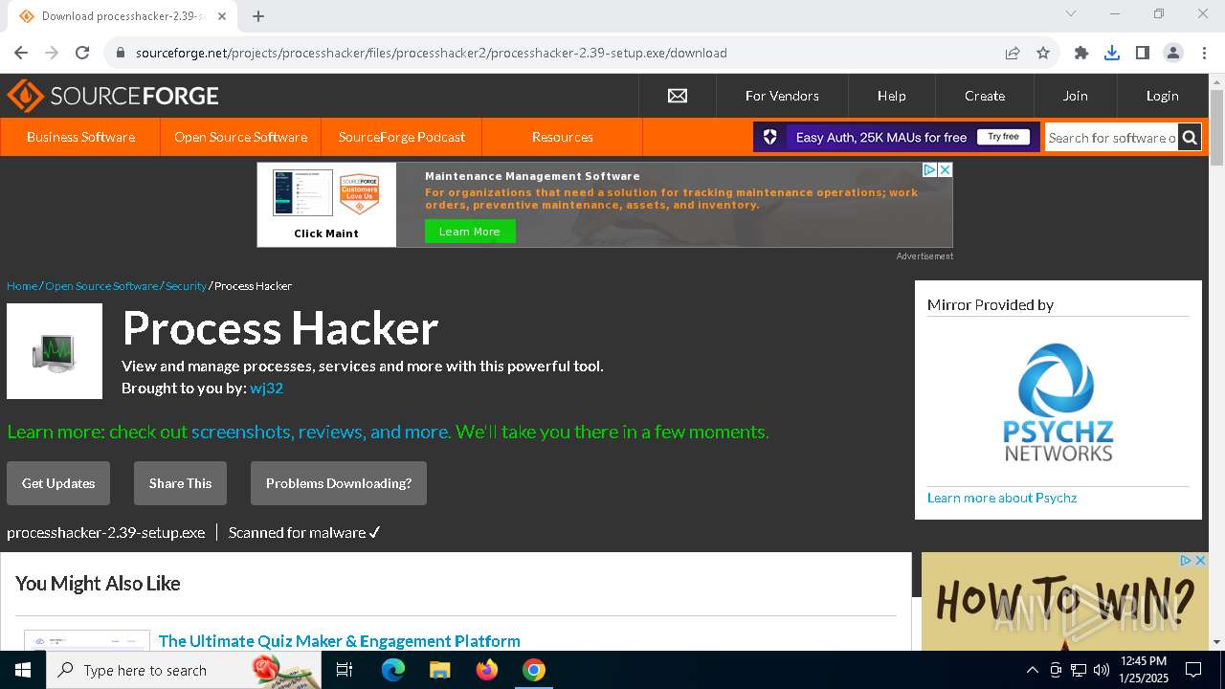Click Easy Auth 25K MAUs banner text
The height and width of the screenshot is (689, 1225).
point(881,138)
